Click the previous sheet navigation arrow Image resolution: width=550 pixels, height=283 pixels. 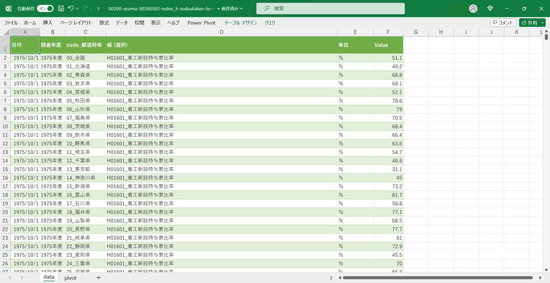10,278
